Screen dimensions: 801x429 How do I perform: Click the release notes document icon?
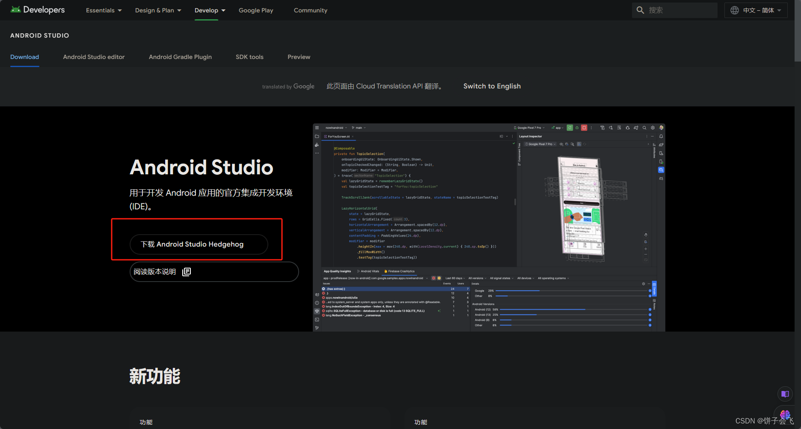pos(187,272)
